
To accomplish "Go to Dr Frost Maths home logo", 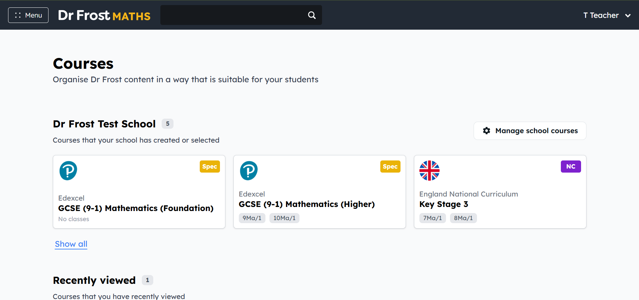I will click(104, 15).
